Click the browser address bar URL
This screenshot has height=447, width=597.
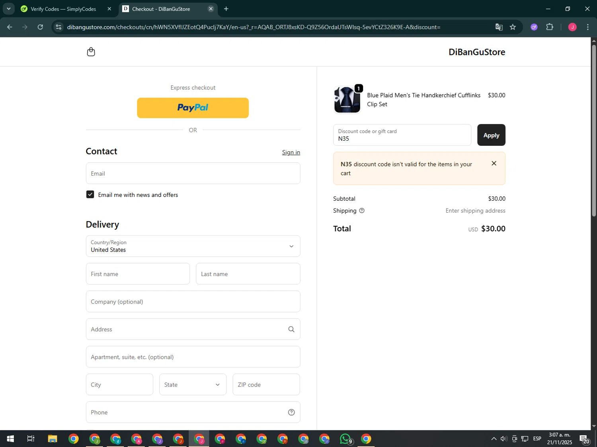(x=254, y=27)
